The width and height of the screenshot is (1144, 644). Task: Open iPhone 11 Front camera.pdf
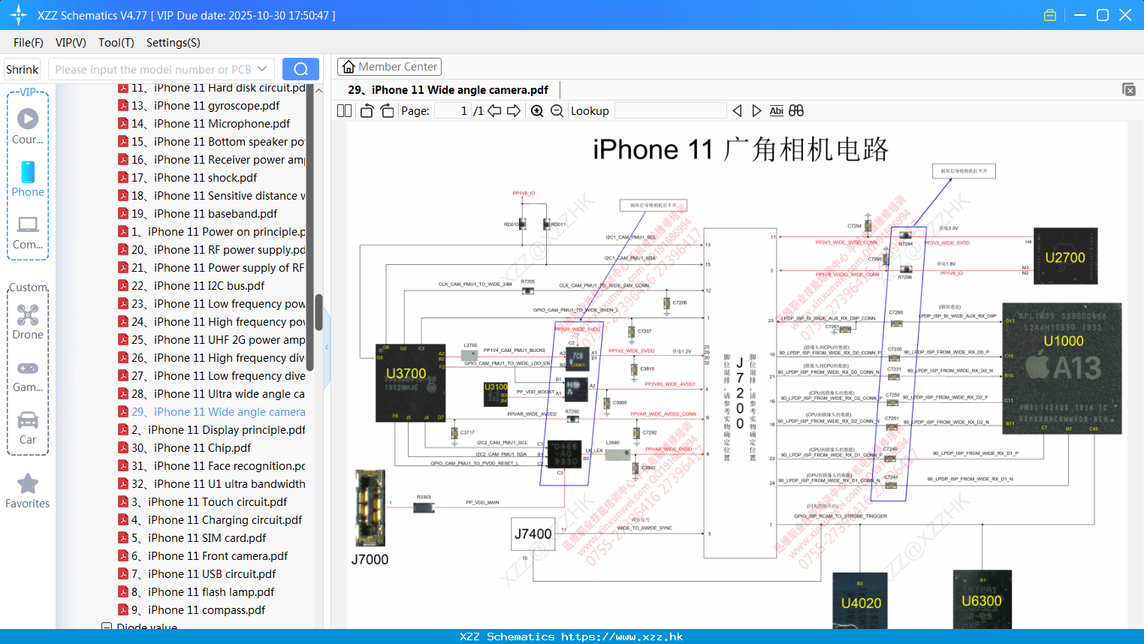[203, 556]
